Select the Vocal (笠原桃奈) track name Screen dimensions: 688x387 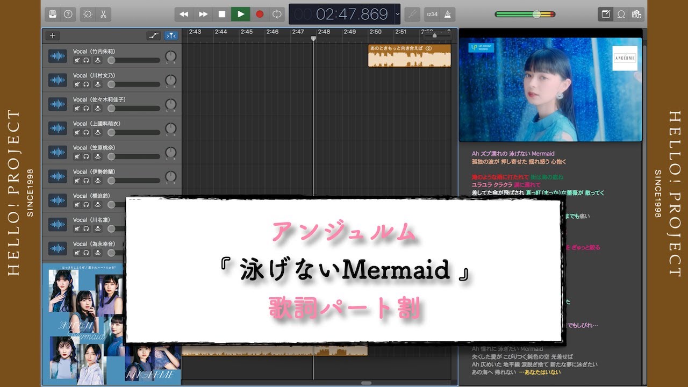tap(94, 147)
